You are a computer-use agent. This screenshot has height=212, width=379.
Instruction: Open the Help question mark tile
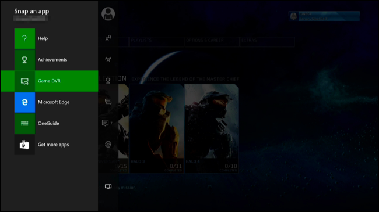pyautogui.click(x=24, y=38)
